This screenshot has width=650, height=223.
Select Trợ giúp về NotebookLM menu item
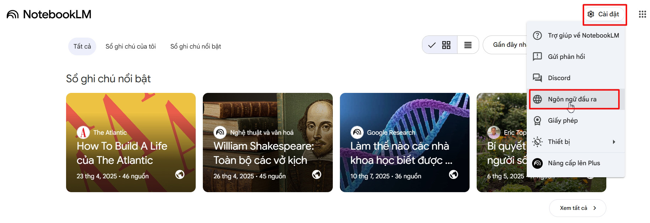tap(583, 35)
